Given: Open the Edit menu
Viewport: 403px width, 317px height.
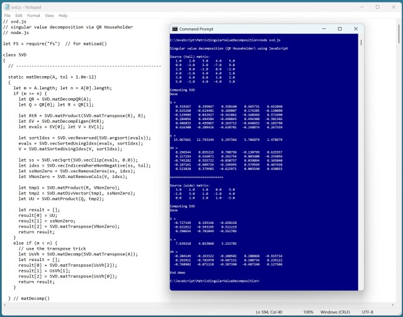Looking at the screenshot, I should [x=18, y=15].
